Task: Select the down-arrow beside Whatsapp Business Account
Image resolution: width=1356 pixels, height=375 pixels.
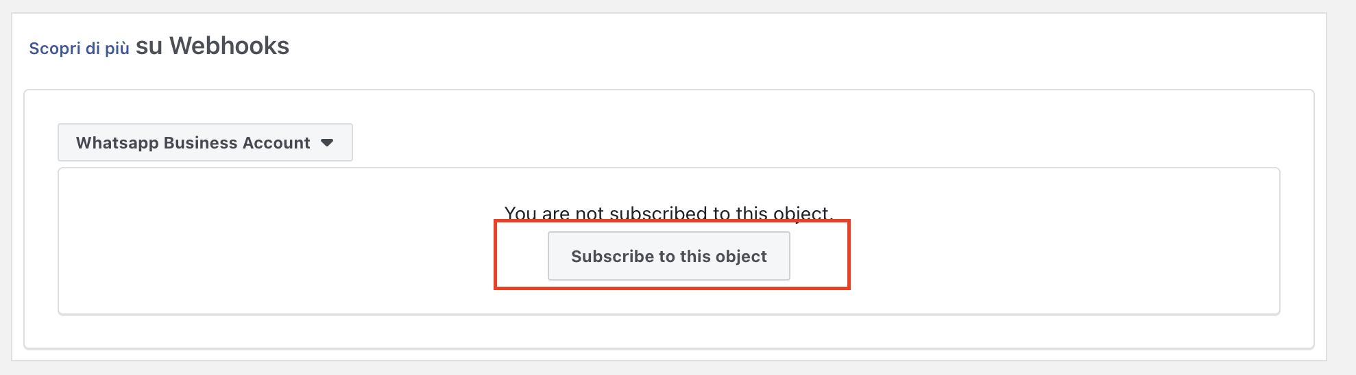Action: coord(327,142)
